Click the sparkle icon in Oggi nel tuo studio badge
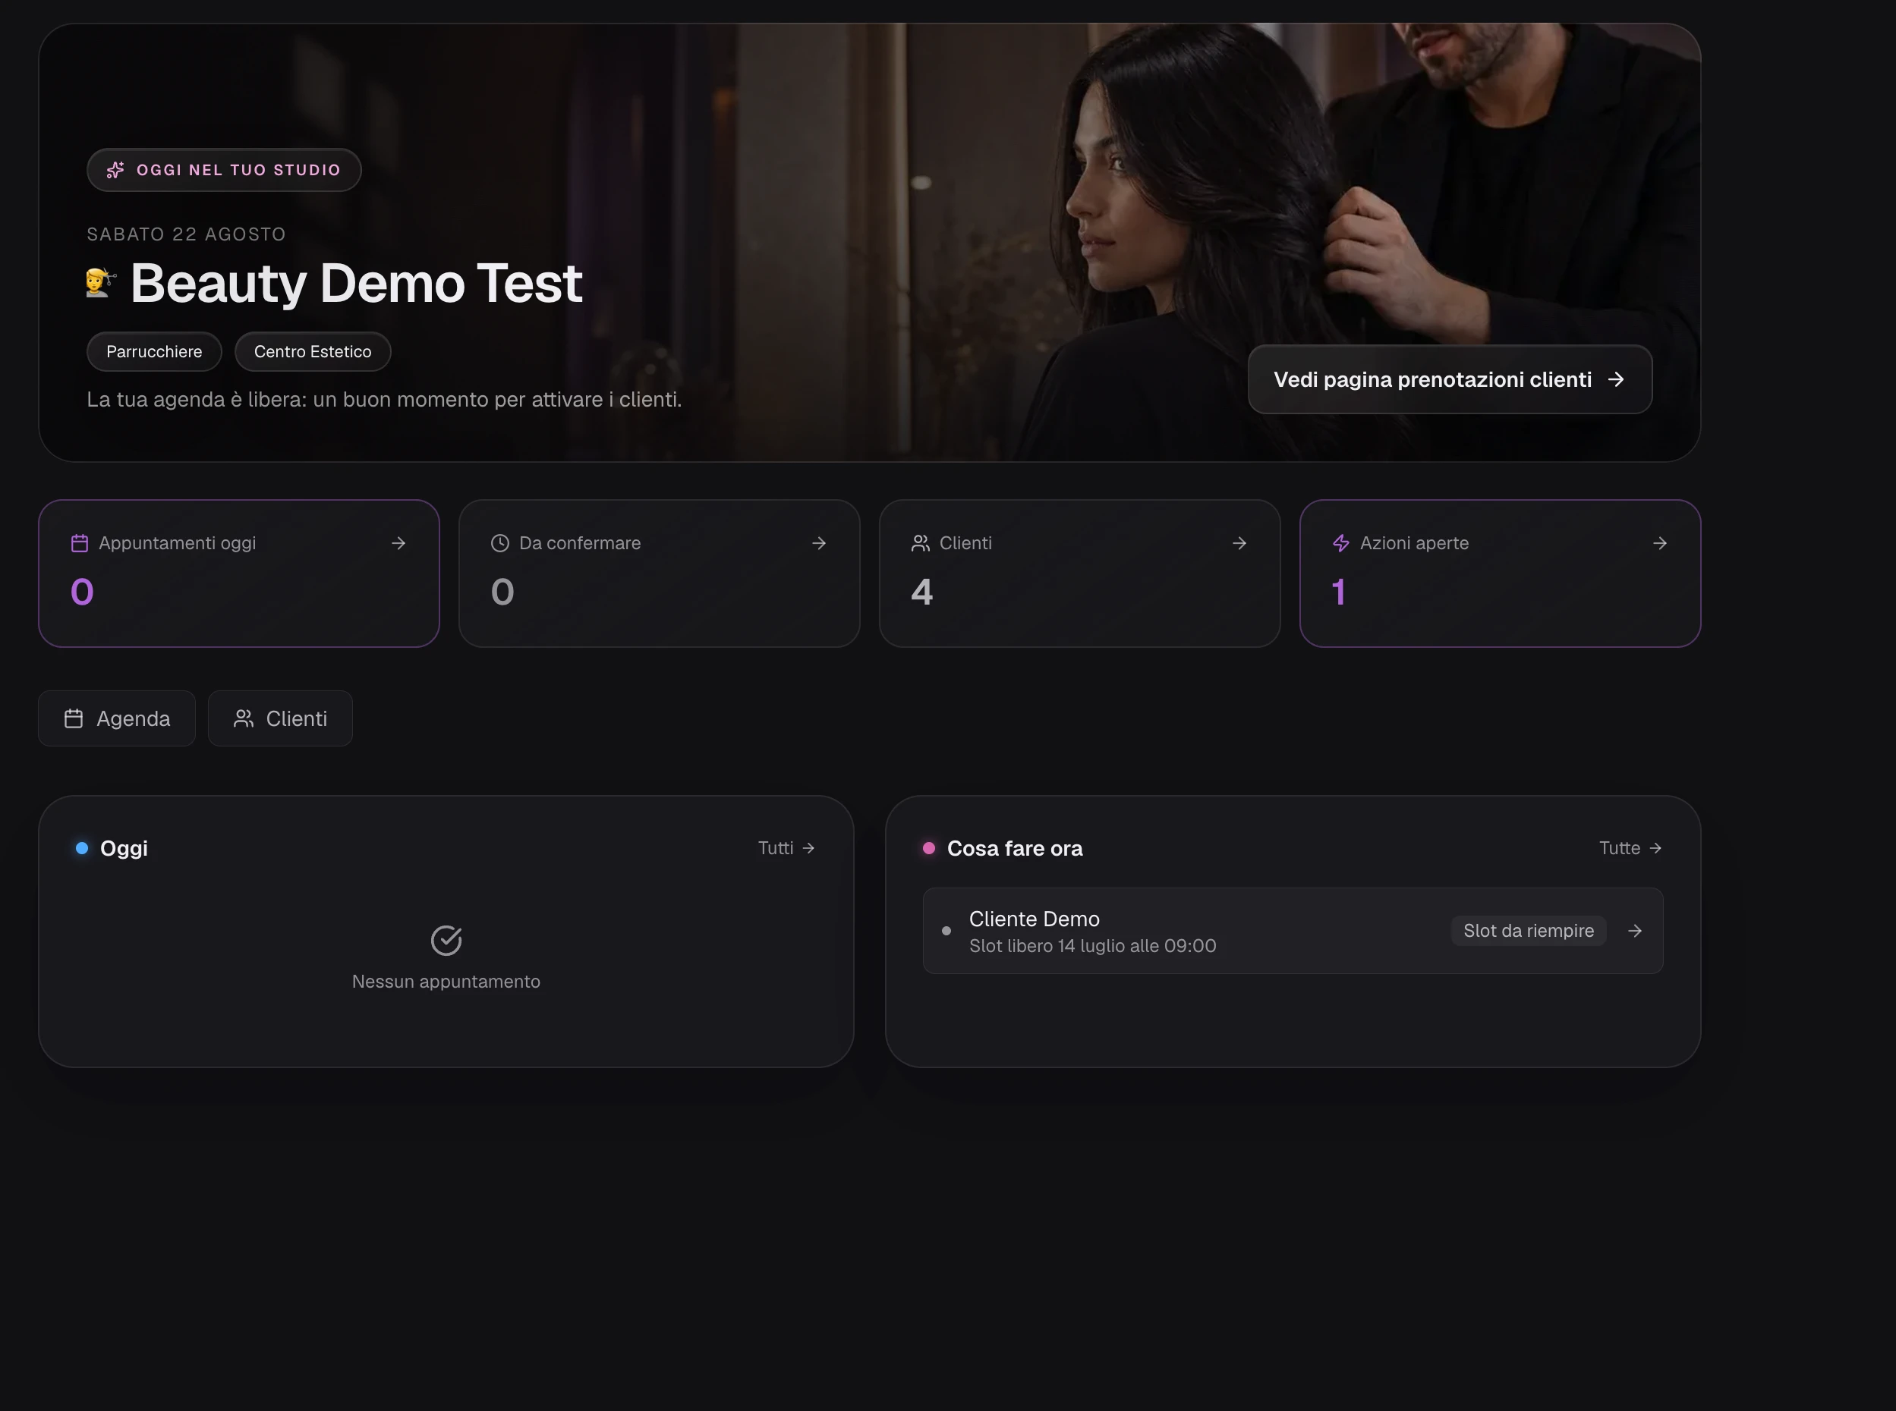 115,170
